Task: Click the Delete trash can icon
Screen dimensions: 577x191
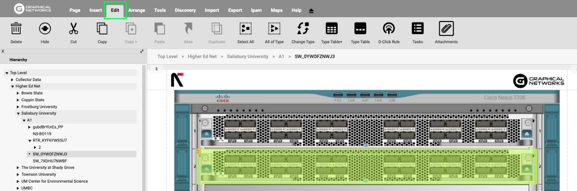Action: click(16, 29)
